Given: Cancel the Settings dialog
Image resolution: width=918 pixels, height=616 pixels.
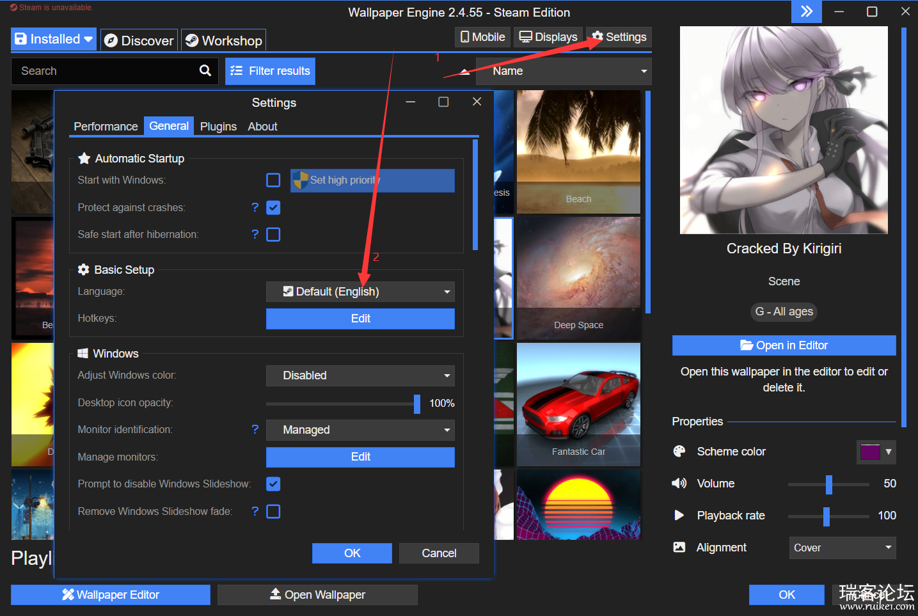Looking at the screenshot, I should pos(439,553).
